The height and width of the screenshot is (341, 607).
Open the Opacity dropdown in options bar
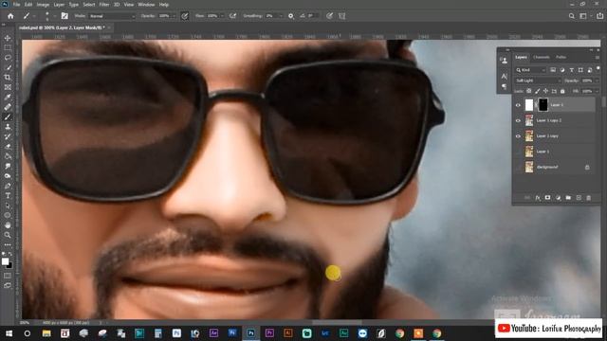coord(174,16)
